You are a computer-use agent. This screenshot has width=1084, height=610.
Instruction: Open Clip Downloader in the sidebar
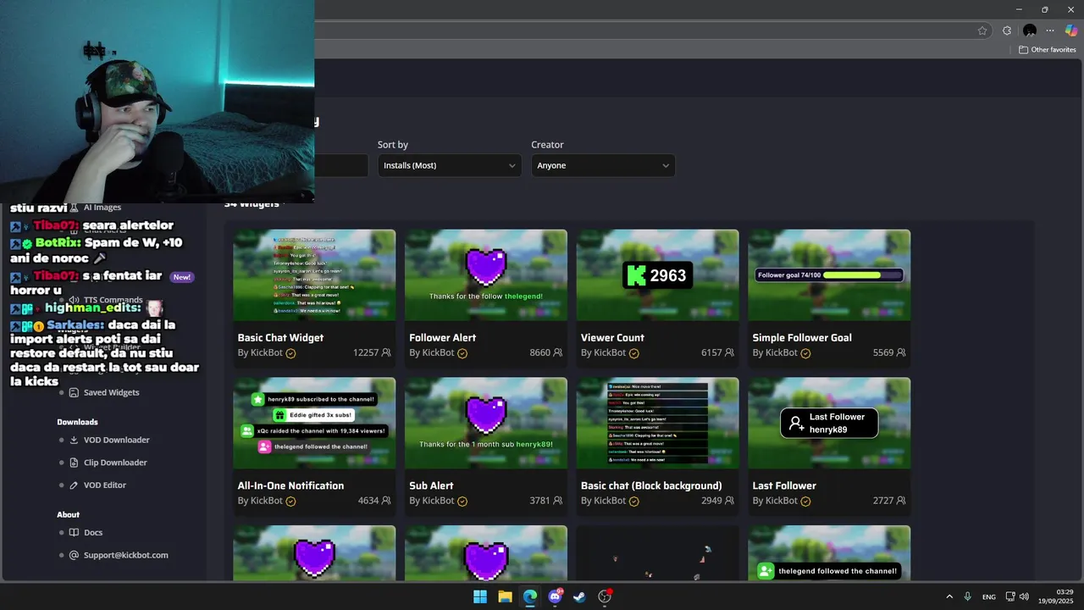tap(115, 463)
